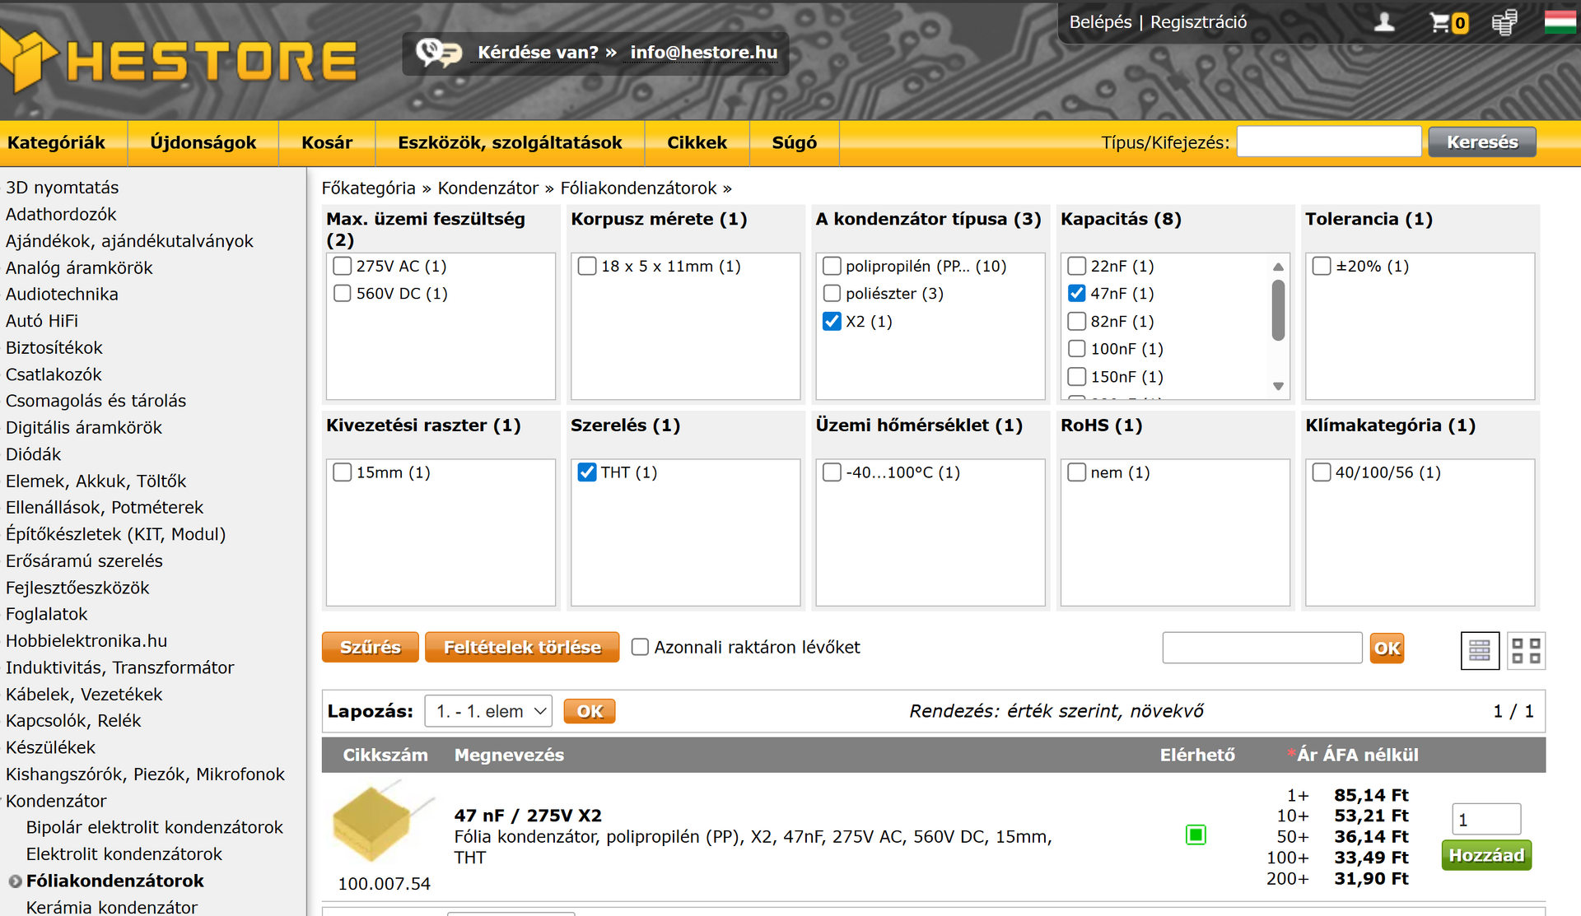Select the Hungarian flag language icon
Image resolution: width=1581 pixels, height=916 pixels.
click(1560, 21)
